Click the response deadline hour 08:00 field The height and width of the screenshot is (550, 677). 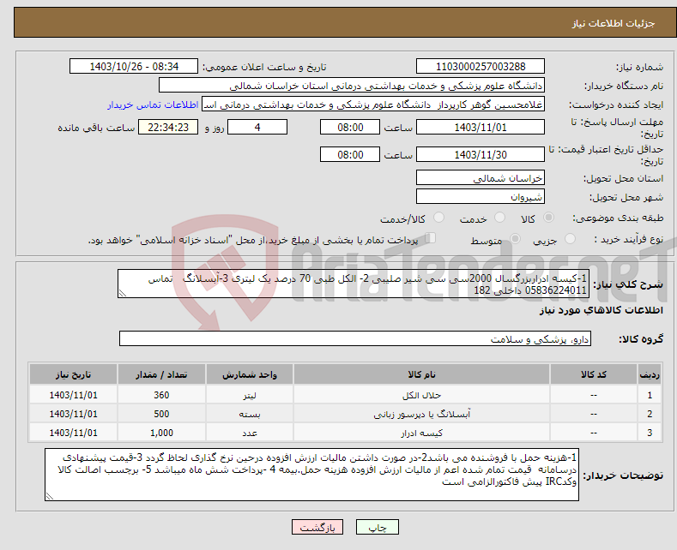[x=350, y=128]
